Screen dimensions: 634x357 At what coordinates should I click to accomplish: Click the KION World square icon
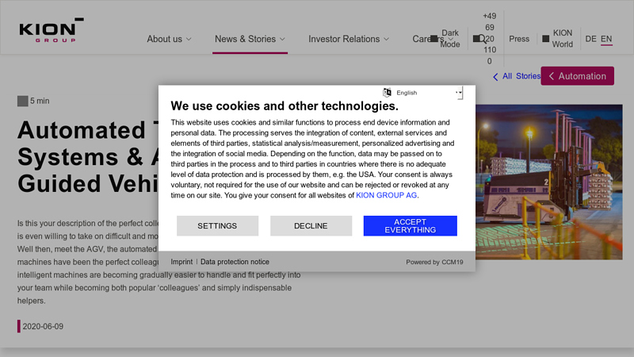(x=545, y=38)
